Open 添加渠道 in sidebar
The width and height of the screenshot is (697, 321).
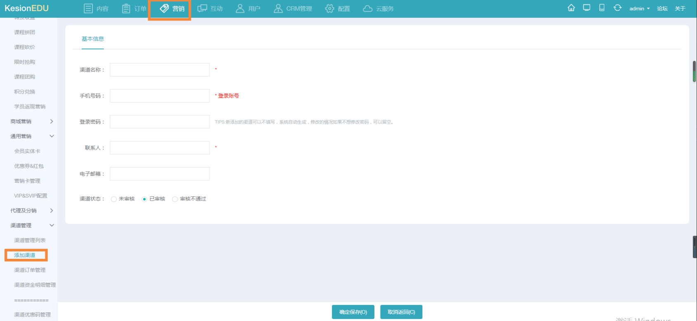coord(25,255)
